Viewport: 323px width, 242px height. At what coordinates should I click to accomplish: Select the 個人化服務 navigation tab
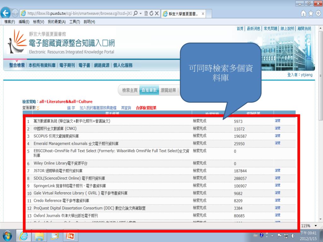(x=123, y=65)
